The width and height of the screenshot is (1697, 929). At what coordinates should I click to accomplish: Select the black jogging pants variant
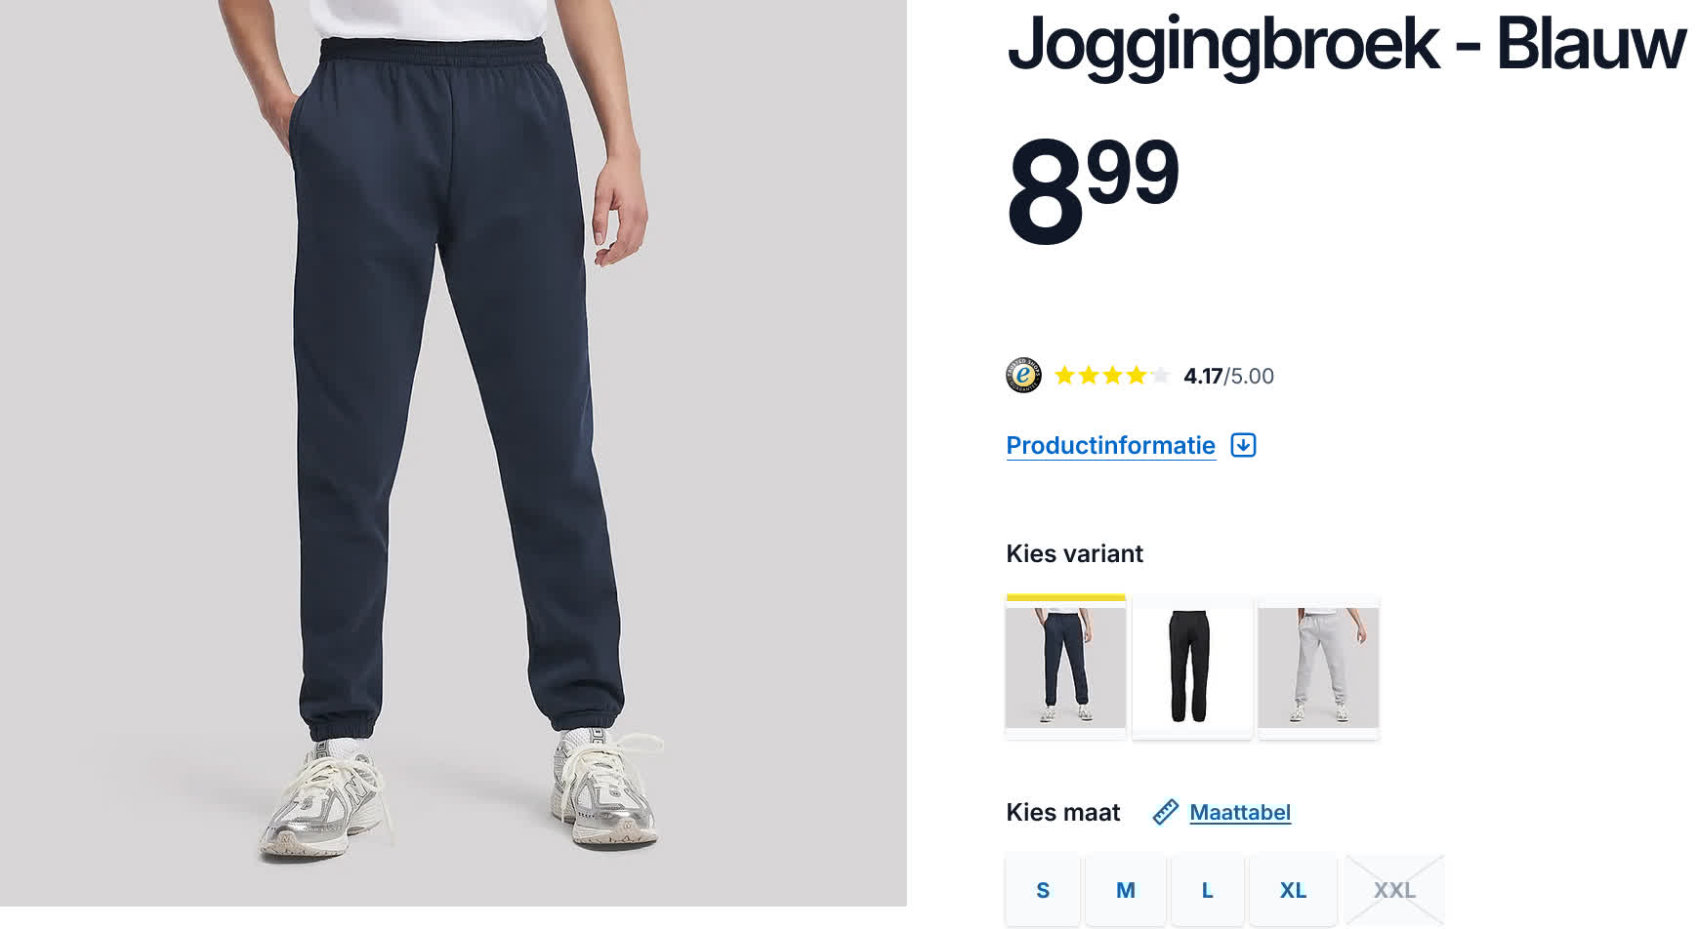click(x=1191, y=666)
